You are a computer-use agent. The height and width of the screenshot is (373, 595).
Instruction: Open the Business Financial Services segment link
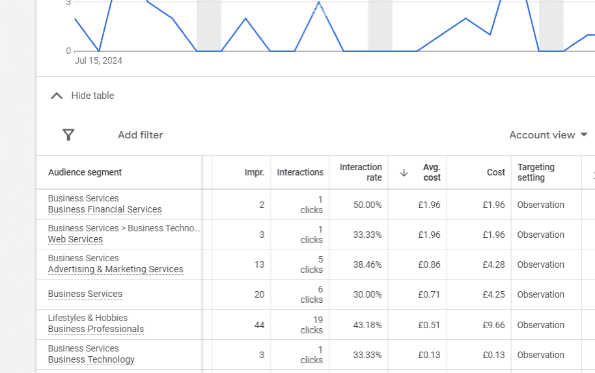pos(105,210)
